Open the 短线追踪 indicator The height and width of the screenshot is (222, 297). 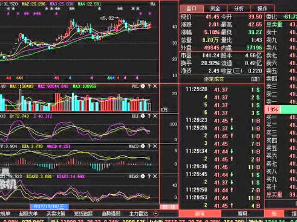coord(84,214)
